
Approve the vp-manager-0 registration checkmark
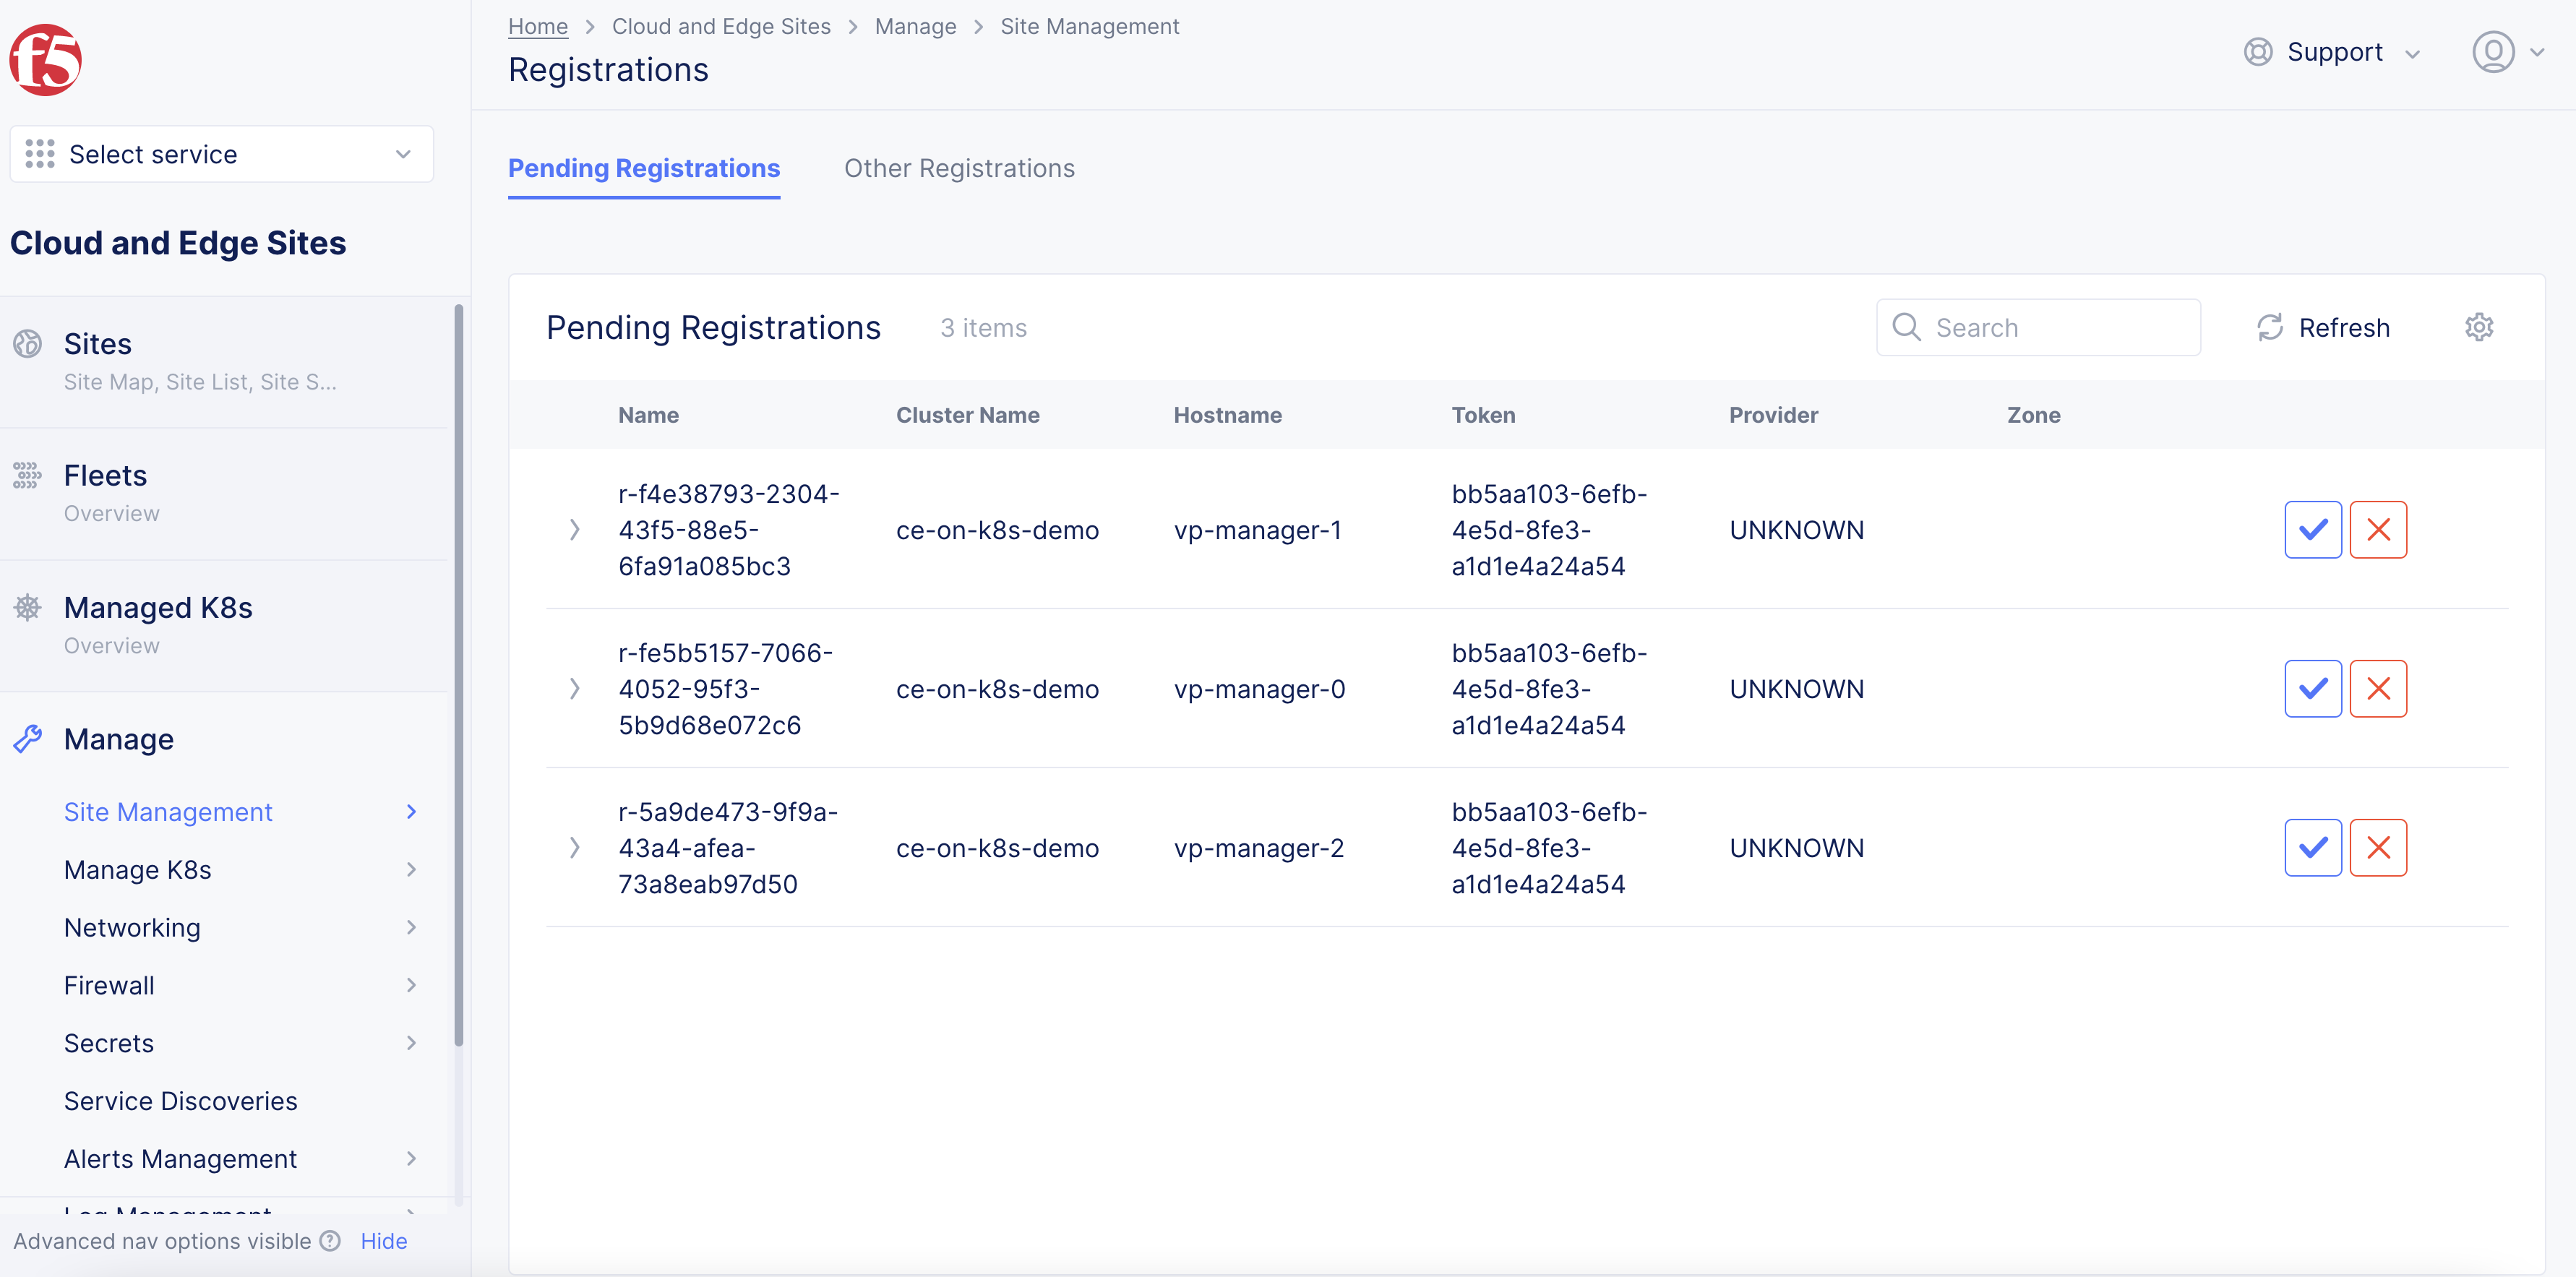2312,689
